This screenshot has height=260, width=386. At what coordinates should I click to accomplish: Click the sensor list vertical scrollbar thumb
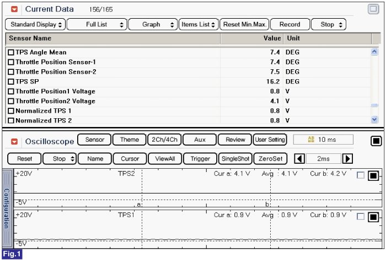click(375, 106)
